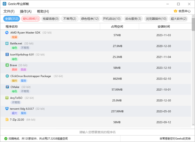Select the 绿色程序(12) filter

tap(90, 19)
